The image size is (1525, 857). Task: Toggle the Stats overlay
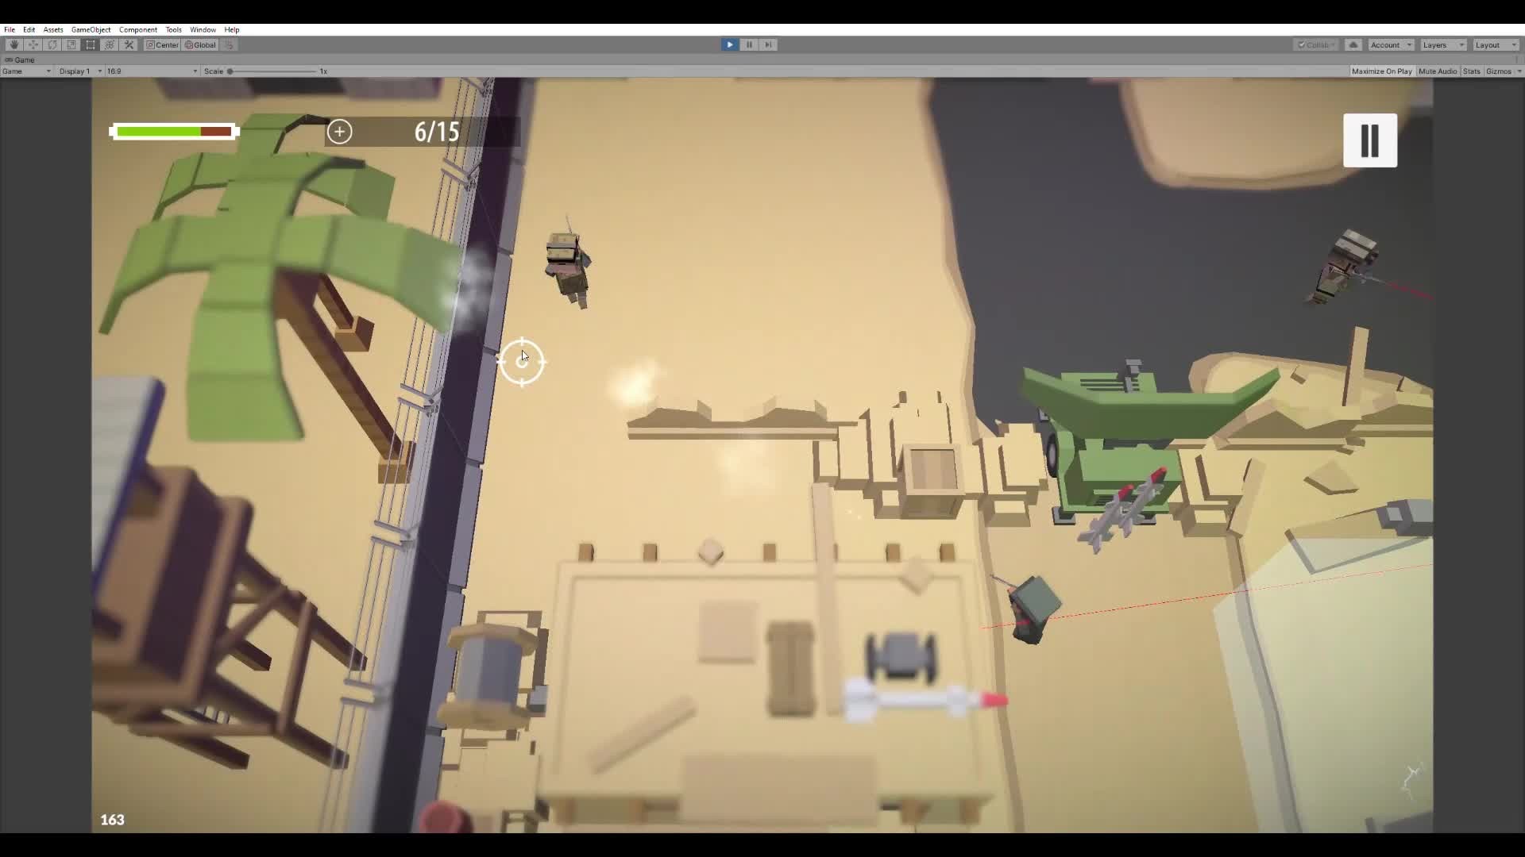(x=1471, y=71)
